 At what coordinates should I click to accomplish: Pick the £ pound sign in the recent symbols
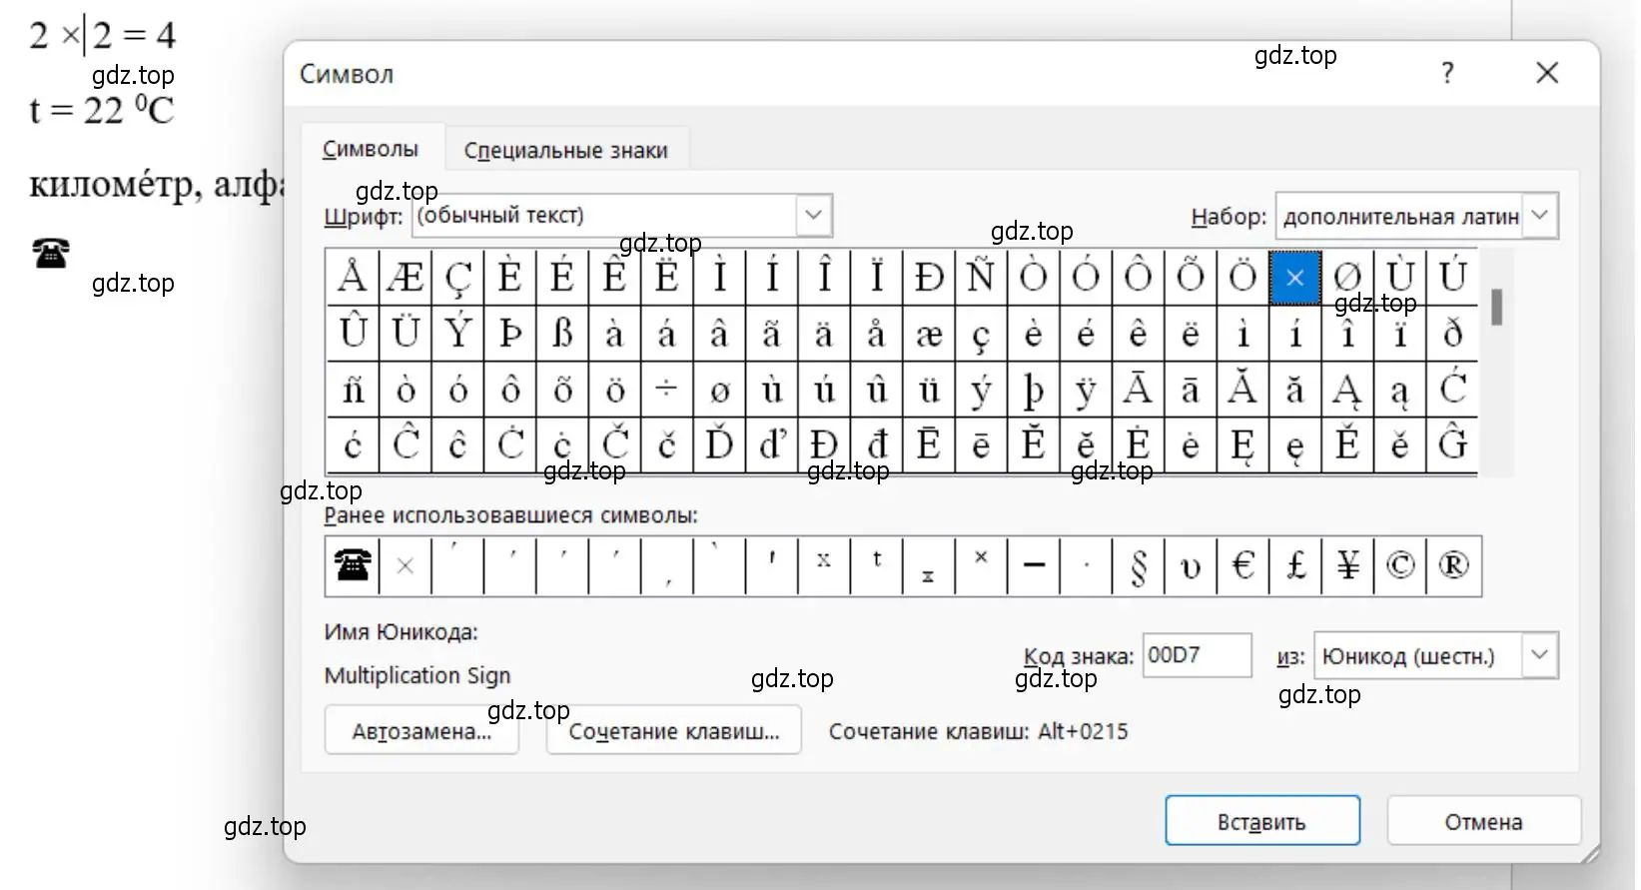1295,566
